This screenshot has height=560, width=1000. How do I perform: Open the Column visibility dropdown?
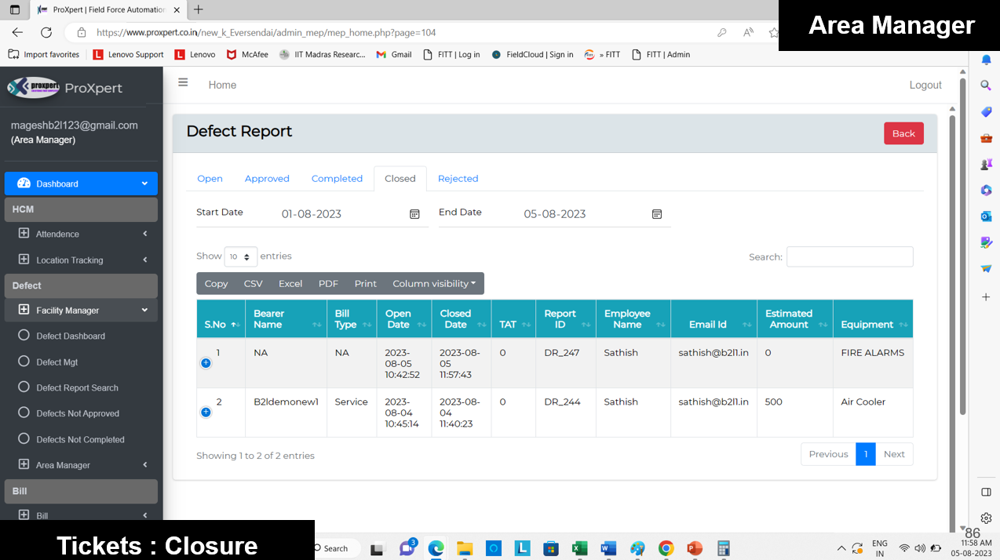click(x=434, y=283)
